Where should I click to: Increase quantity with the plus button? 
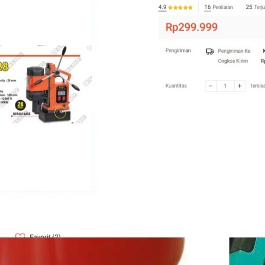240,86
